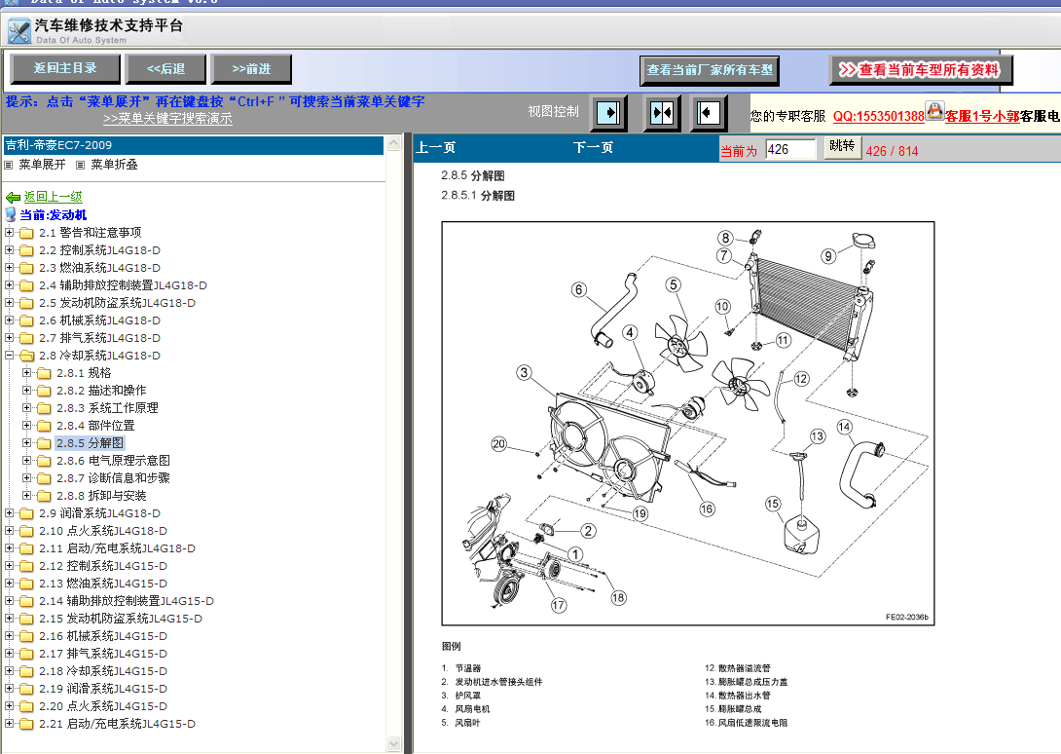Click the 菜单展开 menu expand icon
This screenshot has width=1061, height=754.
point(9,165)
